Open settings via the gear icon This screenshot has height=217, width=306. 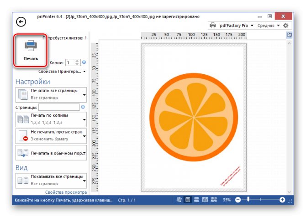point(286,26)
